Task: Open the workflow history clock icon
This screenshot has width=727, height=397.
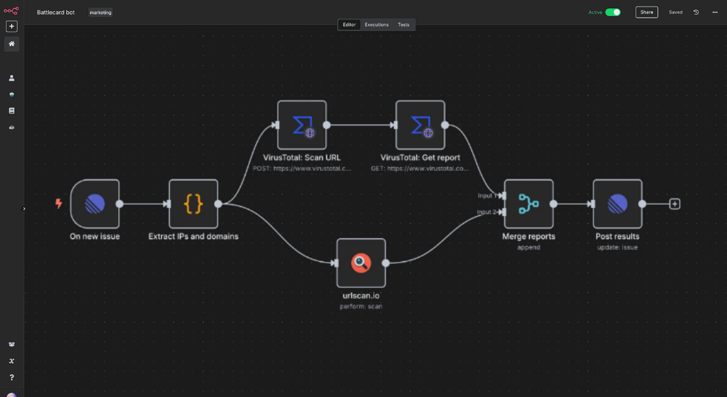Action: pos(696,12)
